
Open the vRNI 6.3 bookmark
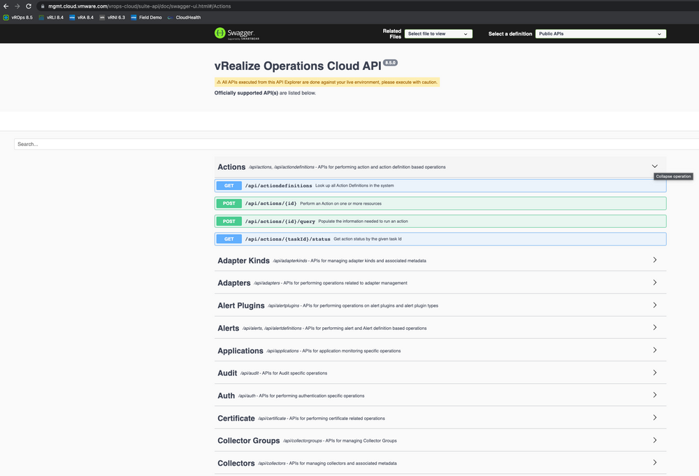pyautogui.click(x=112, y=17)
